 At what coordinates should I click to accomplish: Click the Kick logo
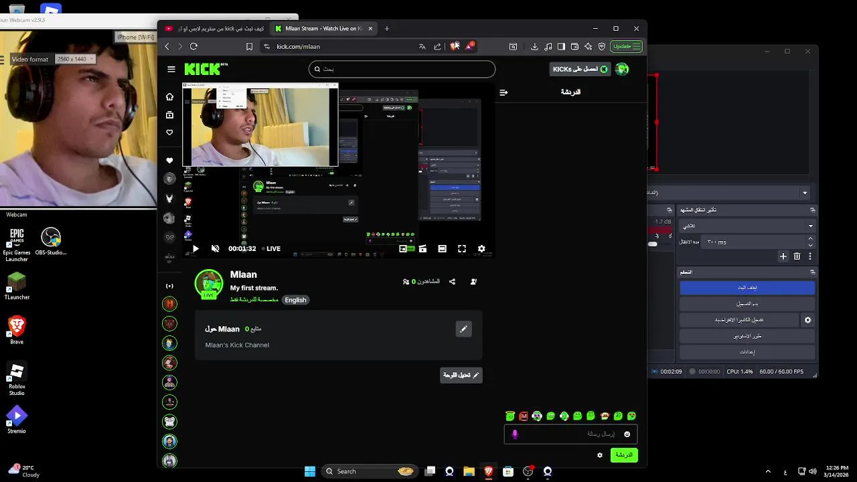click(206, 69)
